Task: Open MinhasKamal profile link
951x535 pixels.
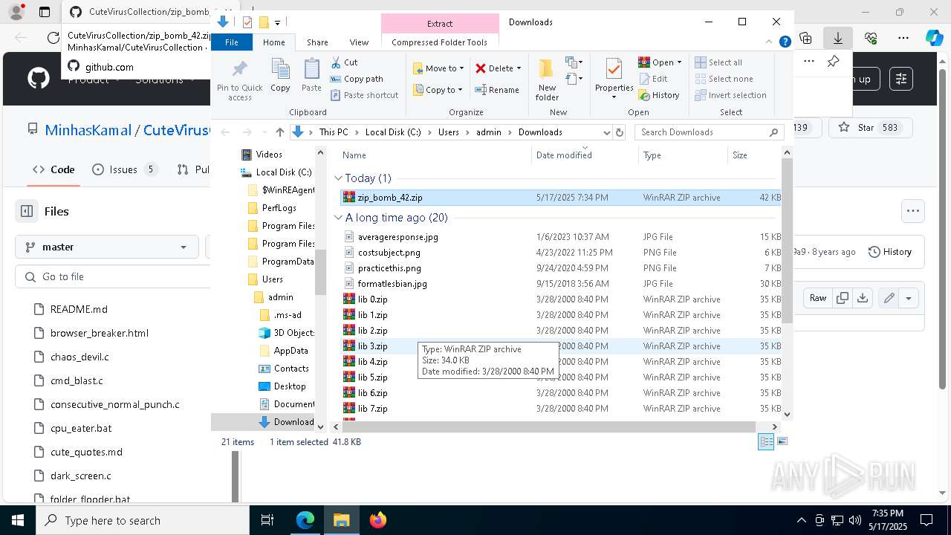Action: click(x=88, y=130)
